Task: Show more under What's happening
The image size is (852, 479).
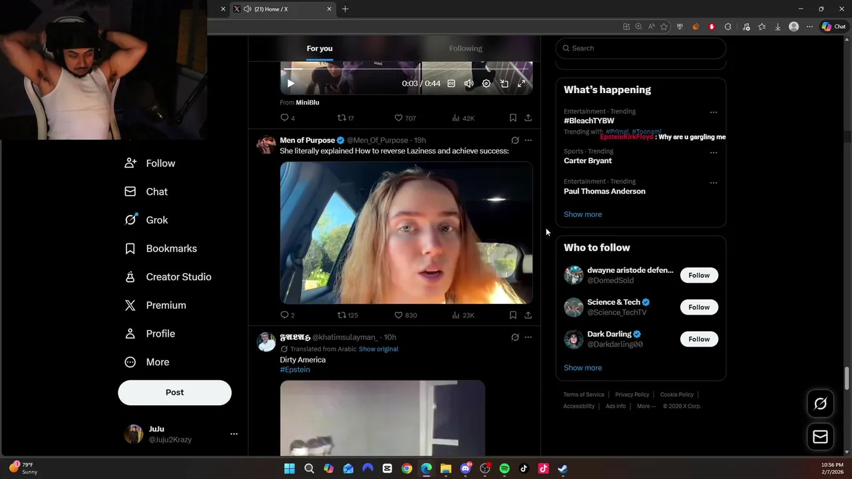Action: pos(582,214)
